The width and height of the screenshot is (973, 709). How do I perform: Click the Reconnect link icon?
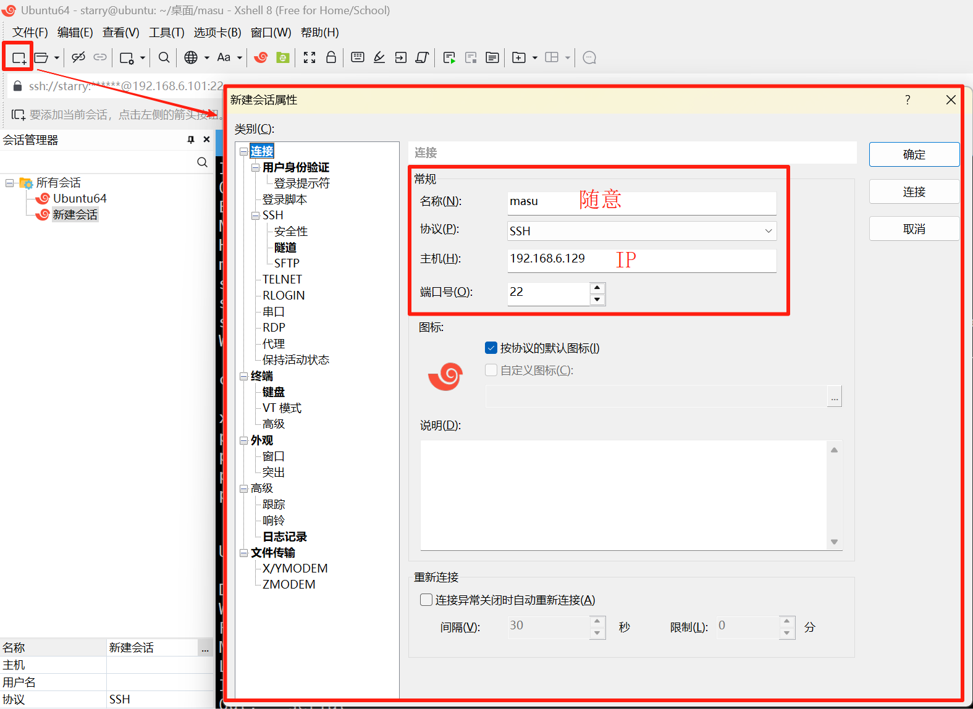point(100,57)
